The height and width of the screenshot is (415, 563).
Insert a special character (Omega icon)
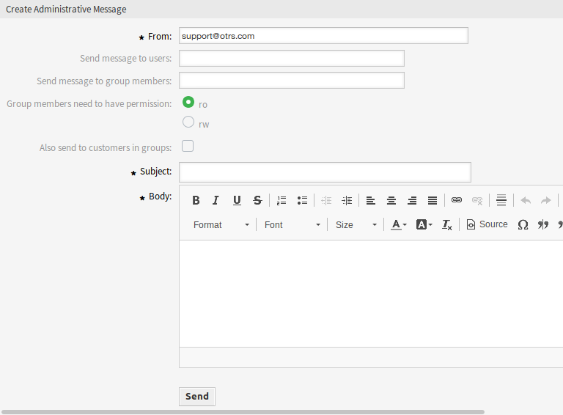pos(523,225)
